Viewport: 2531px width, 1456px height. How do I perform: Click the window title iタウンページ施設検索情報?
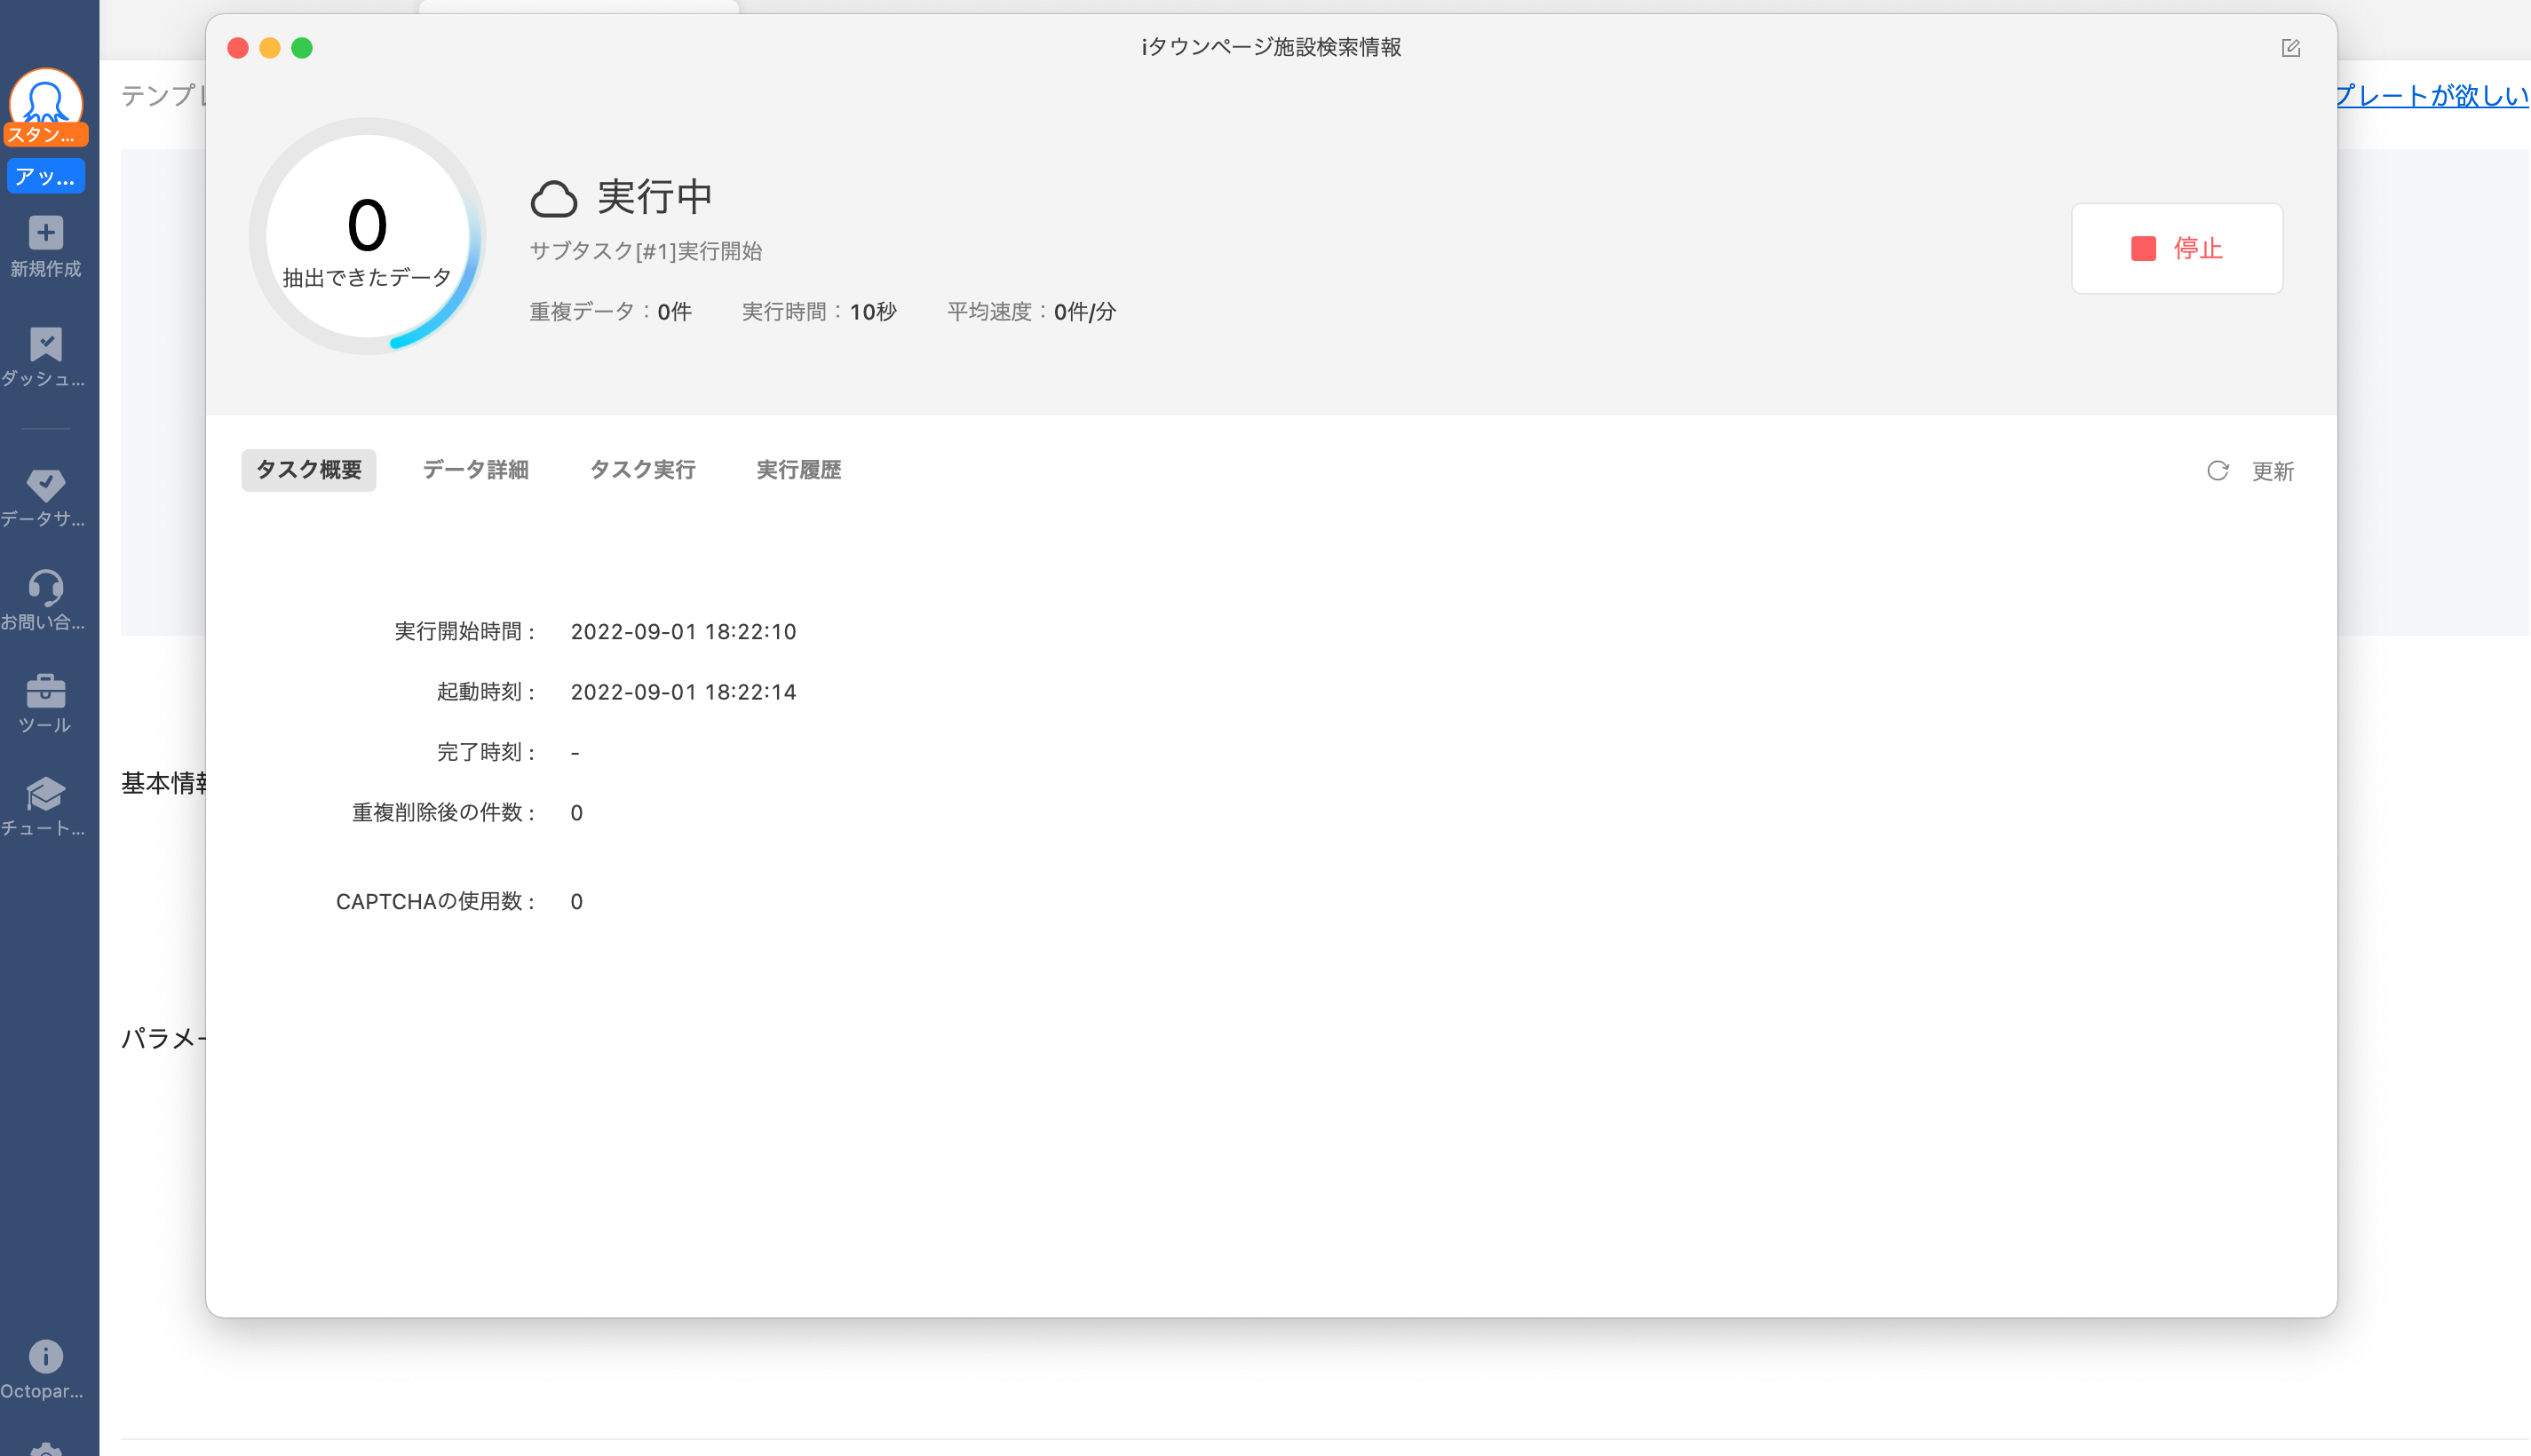point(1271,47)
